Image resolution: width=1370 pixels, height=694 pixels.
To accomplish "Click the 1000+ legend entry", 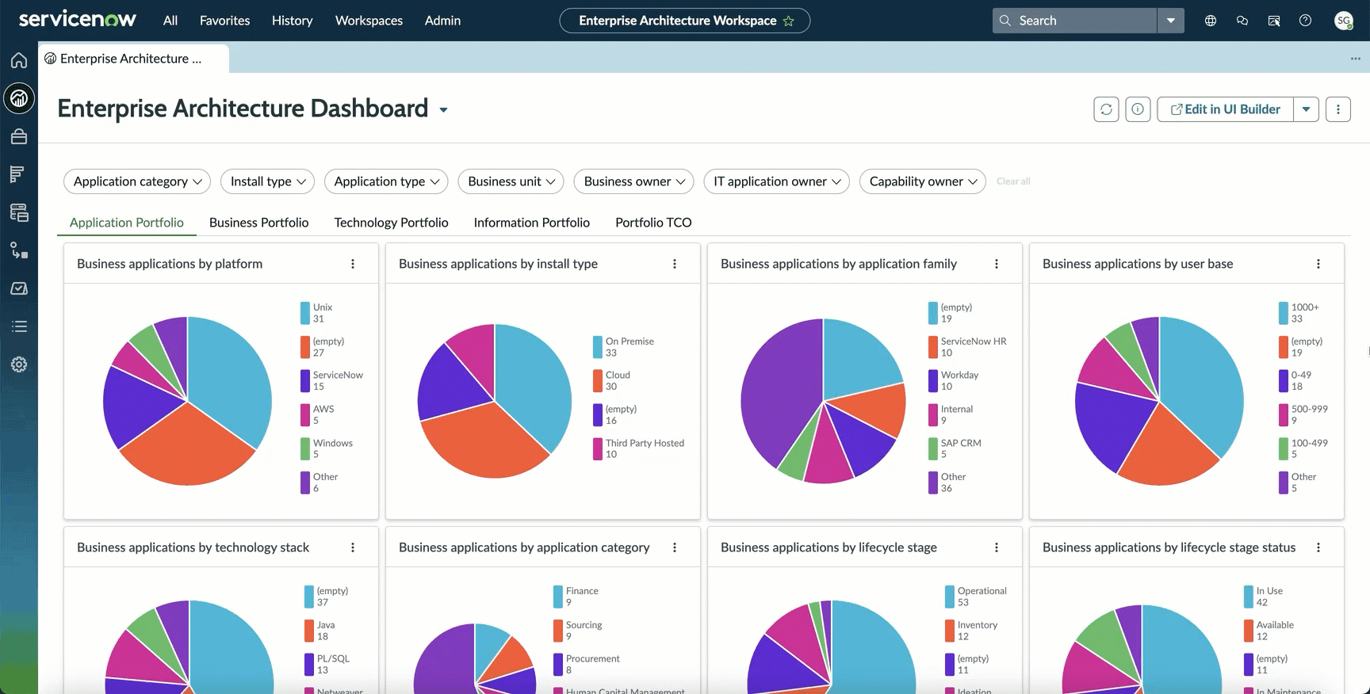I will point(1299,313).
